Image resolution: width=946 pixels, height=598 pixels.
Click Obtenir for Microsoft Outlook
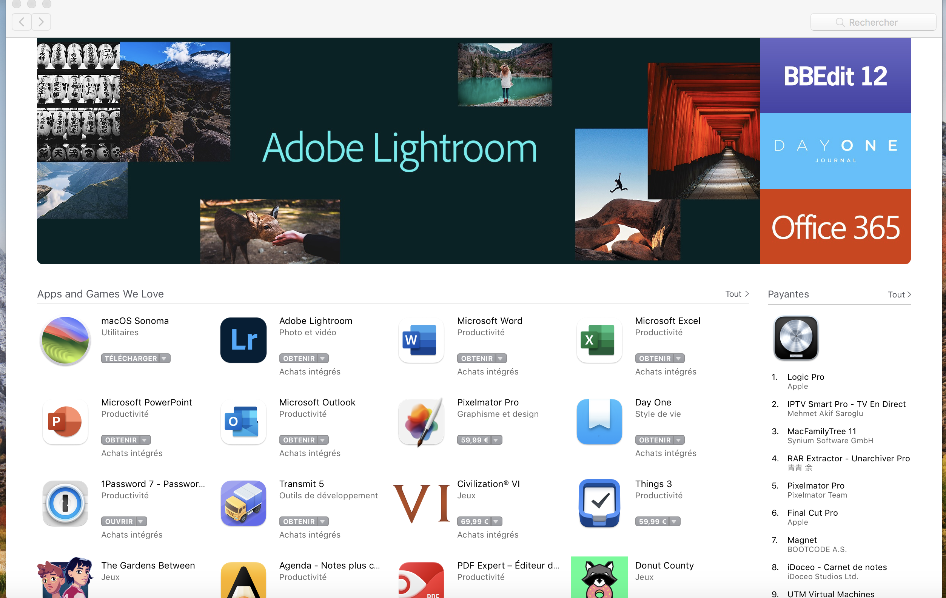299,440
